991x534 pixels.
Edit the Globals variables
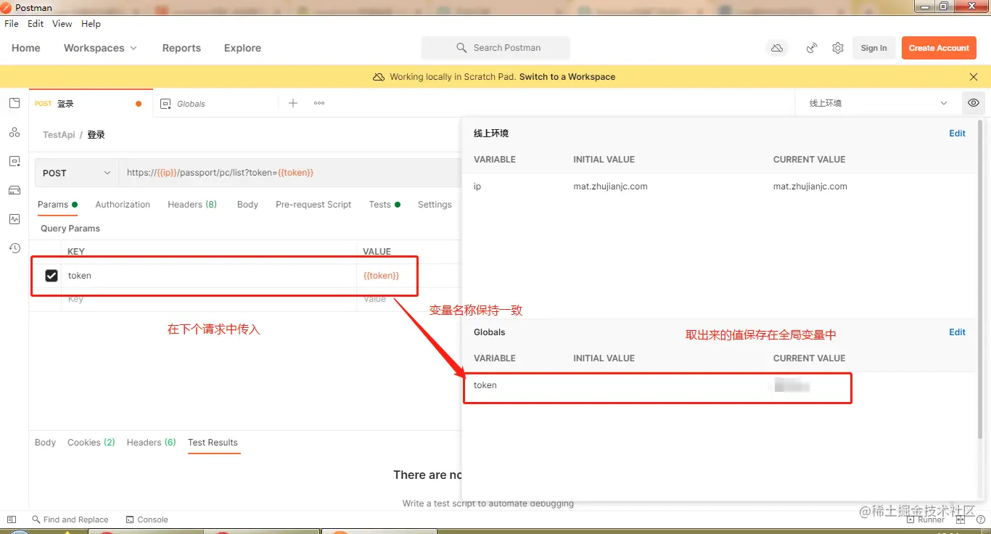pos(958,332)
